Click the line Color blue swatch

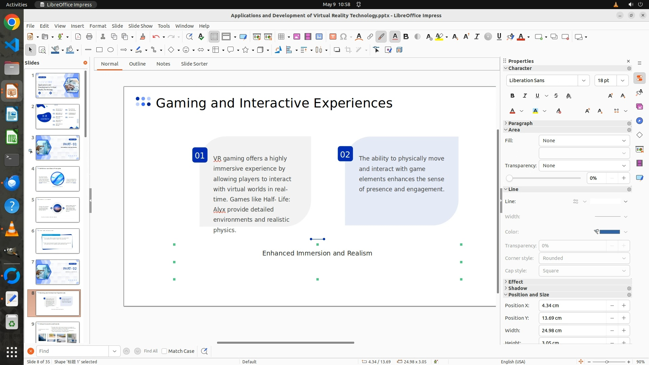(x=609, y=232)
